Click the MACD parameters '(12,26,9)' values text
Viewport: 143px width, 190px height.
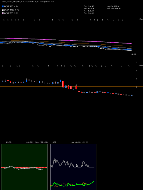tap(37, 142)
